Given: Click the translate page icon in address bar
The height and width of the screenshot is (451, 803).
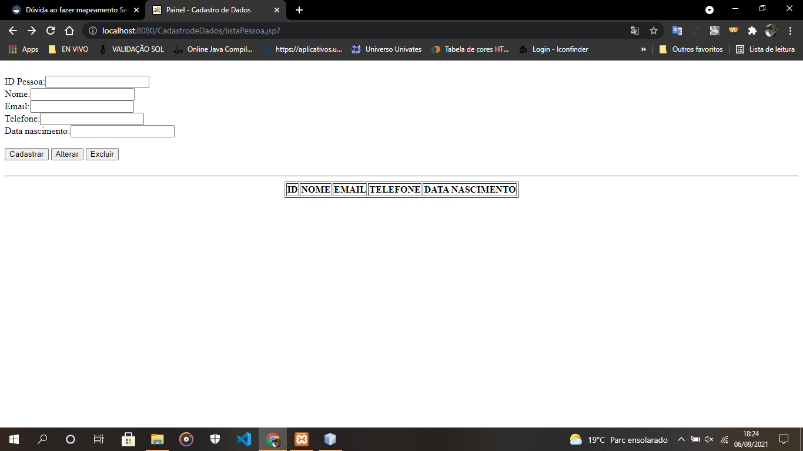Looking at the screenshot, I should [635, 31].
